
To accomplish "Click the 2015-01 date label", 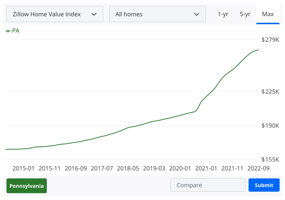I will [x=23, y=168].
